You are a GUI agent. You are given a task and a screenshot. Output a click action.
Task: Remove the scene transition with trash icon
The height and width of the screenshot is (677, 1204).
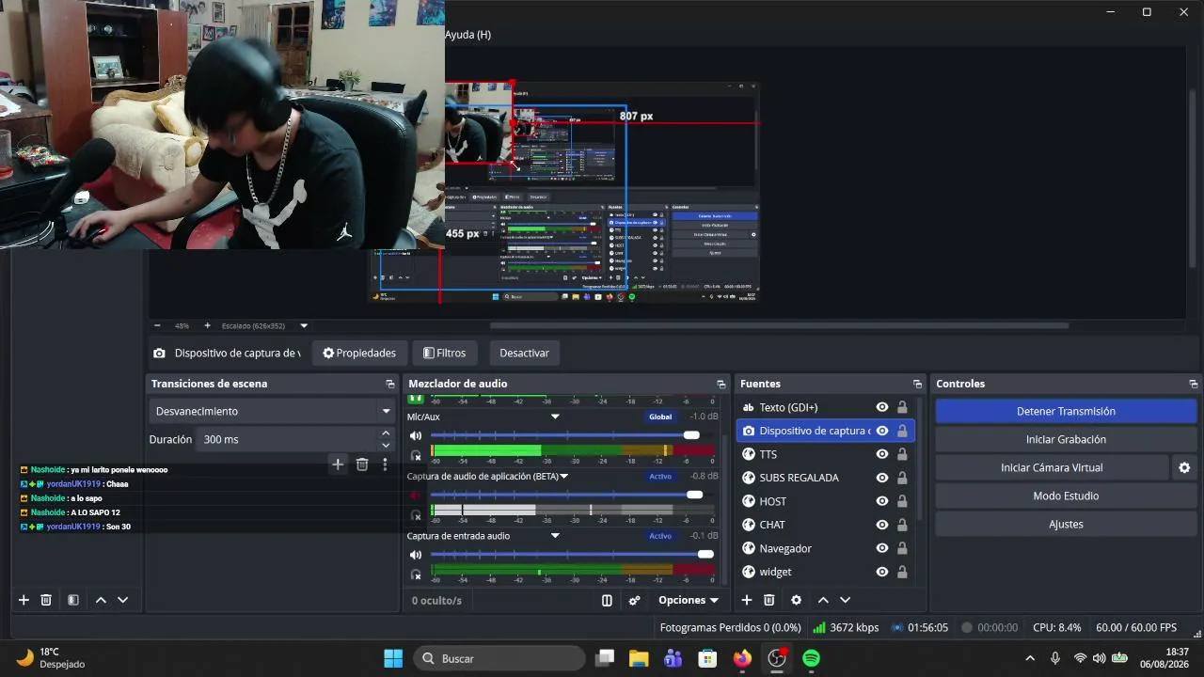click(362, 464)
